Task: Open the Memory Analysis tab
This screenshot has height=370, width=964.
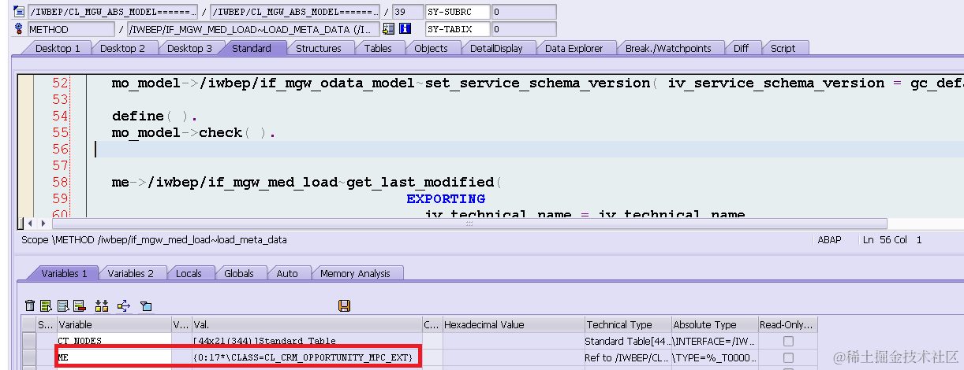Action: click(355, 273)
